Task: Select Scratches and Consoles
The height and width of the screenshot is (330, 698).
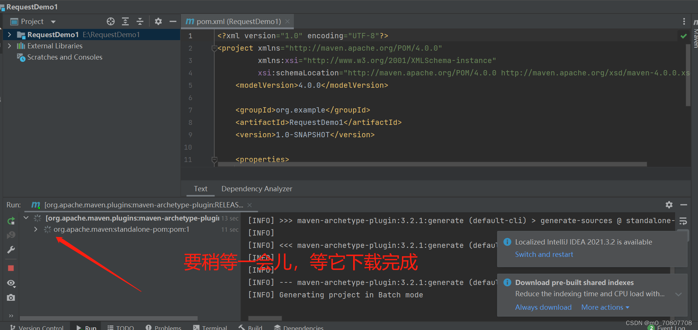Action: pyautogui.click(x=65, y=57)
